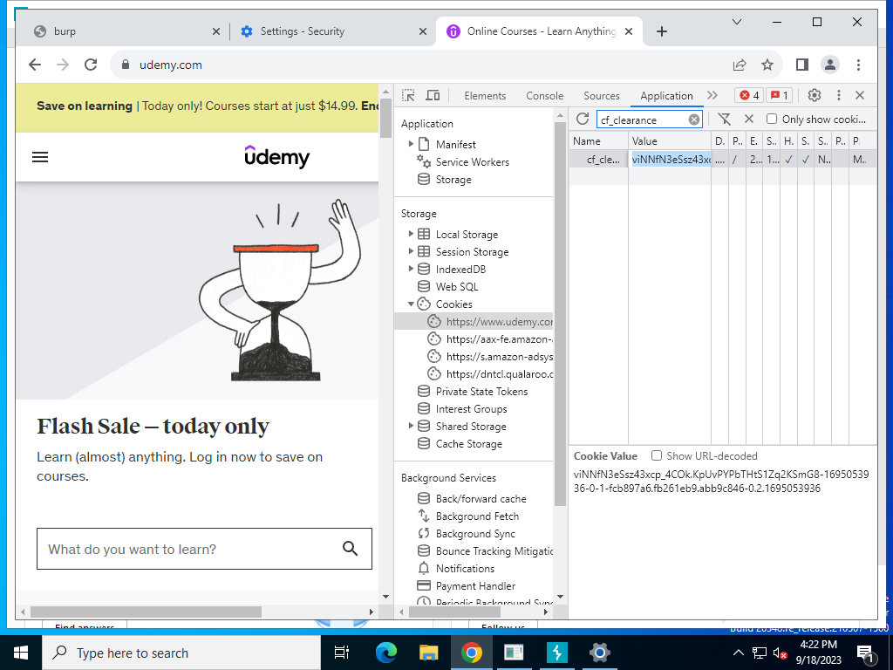Open Chrome tab search chevron

pyautogui.click(x=736, y=22)
